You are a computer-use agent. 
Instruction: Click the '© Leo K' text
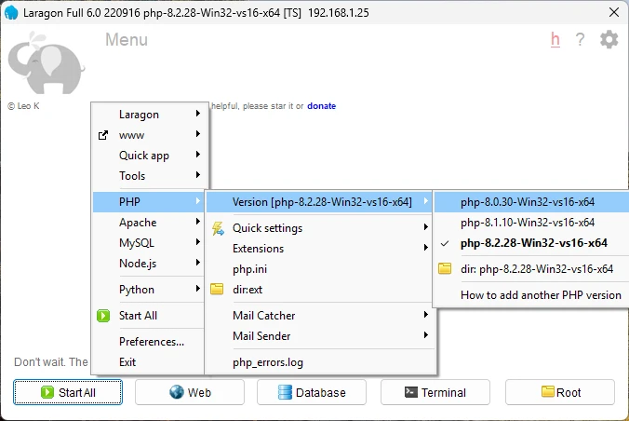pos(23,106)
